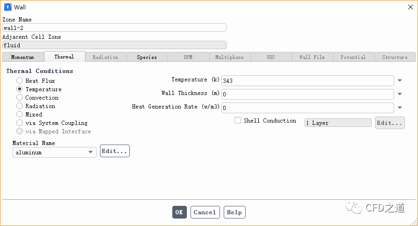Expand the Wall Thickness dropdown arrow
The width and height of the screenshot is (418, 226).
(400, 94)
